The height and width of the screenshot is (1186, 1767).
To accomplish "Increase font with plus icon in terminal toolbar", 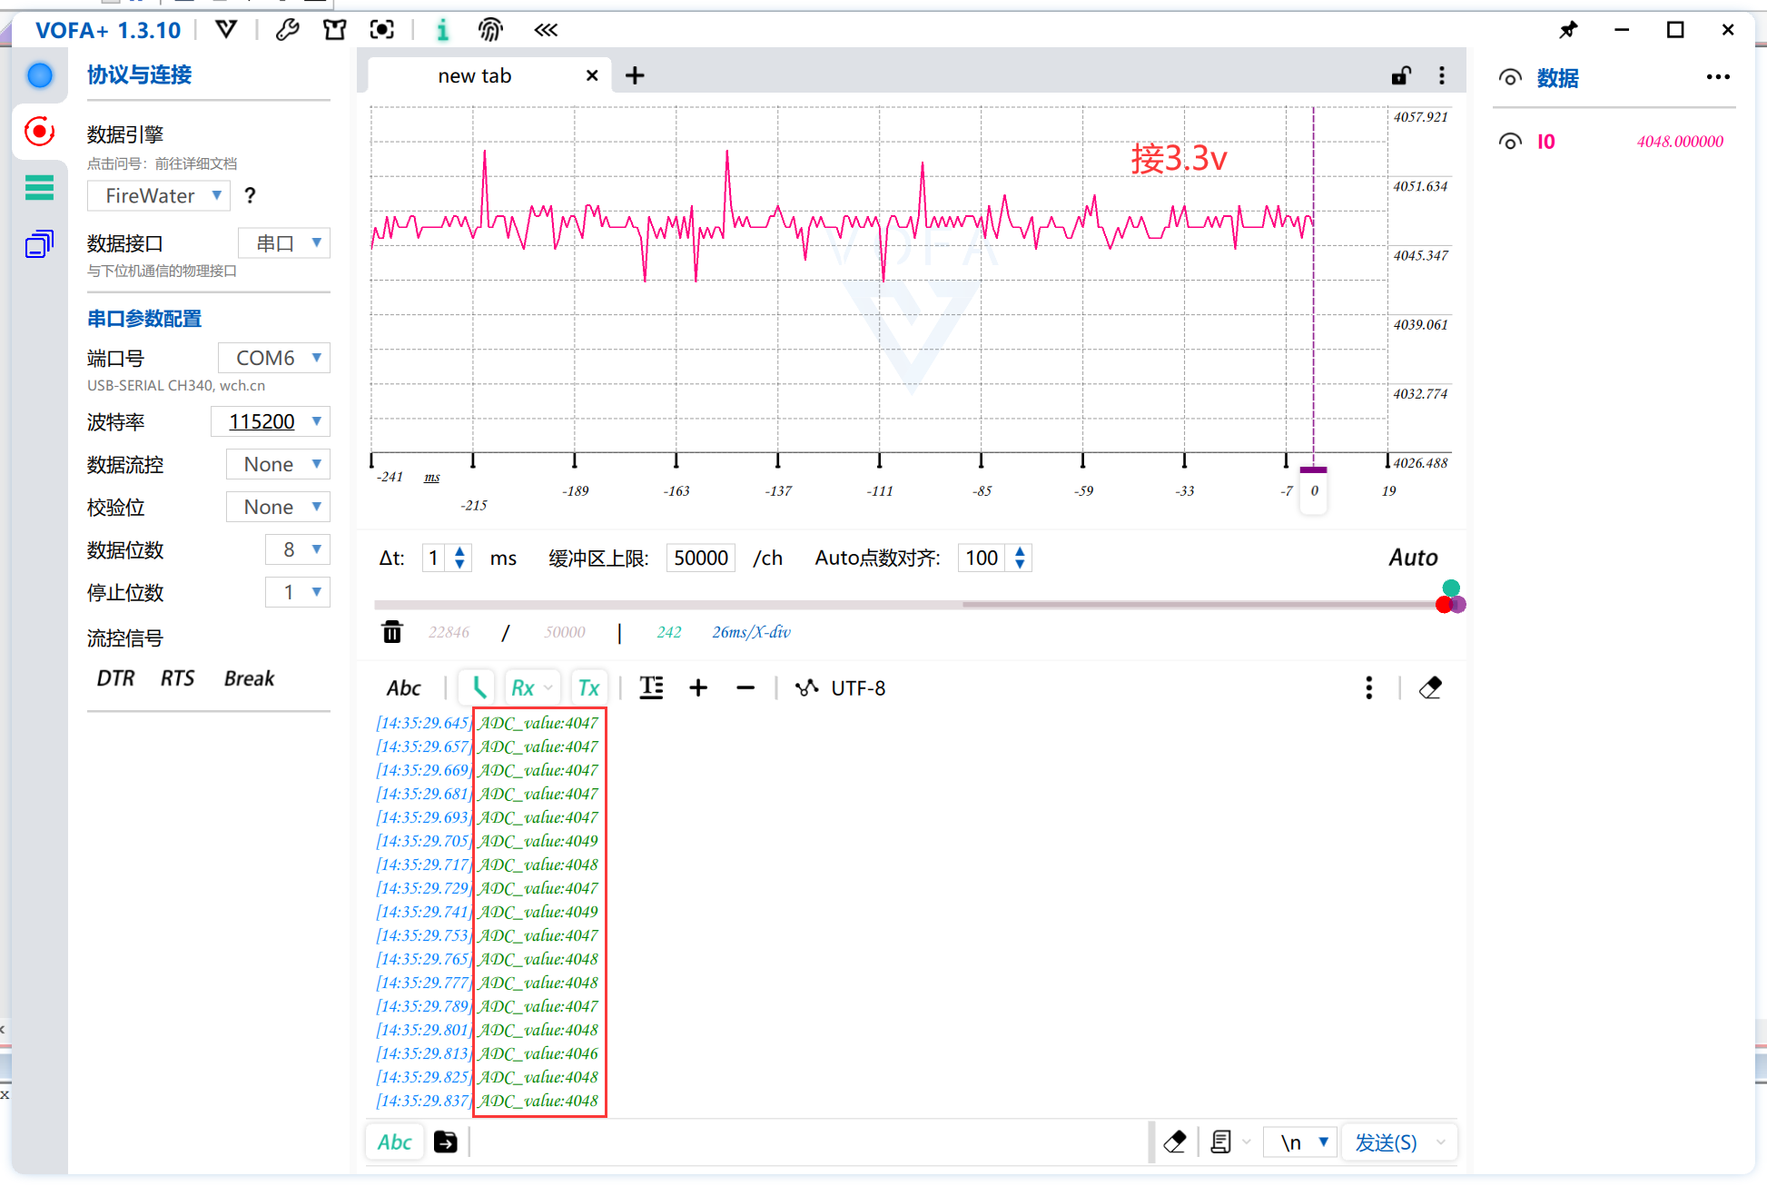I will click(x=698, y=687).
